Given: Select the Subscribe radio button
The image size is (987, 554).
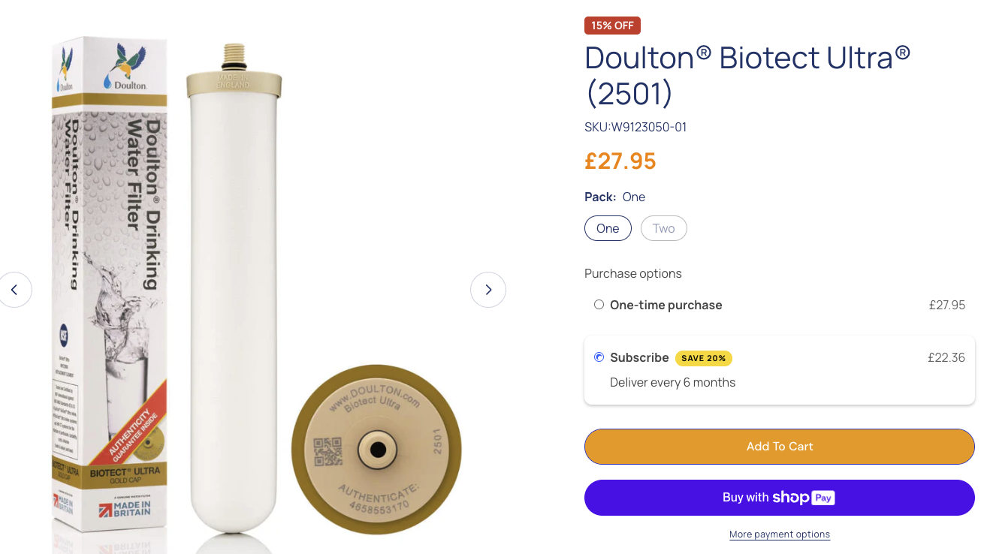Looking at the screenshot, I should coord(599,357).
